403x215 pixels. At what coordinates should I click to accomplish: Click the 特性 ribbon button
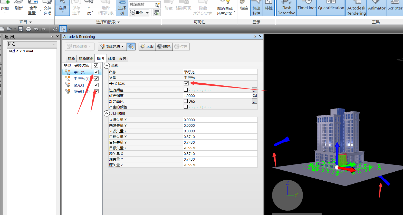click(268, 8)
